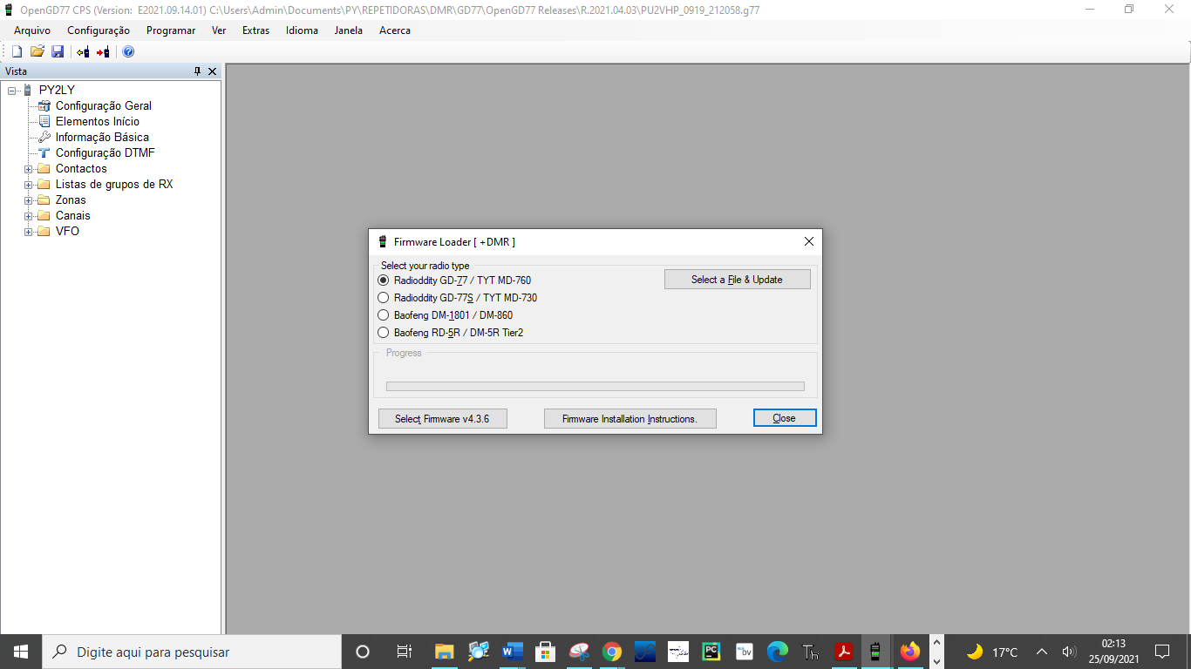Open the notification center icon
The image size is (1191, 669).
pyautogui.click(x=1162, y=652)
